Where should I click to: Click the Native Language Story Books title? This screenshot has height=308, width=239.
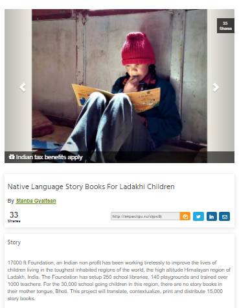coord(91,186)
